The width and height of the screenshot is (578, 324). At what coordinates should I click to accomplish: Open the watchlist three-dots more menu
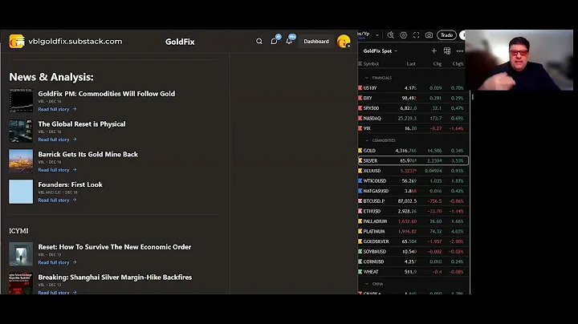click(460, 51)
